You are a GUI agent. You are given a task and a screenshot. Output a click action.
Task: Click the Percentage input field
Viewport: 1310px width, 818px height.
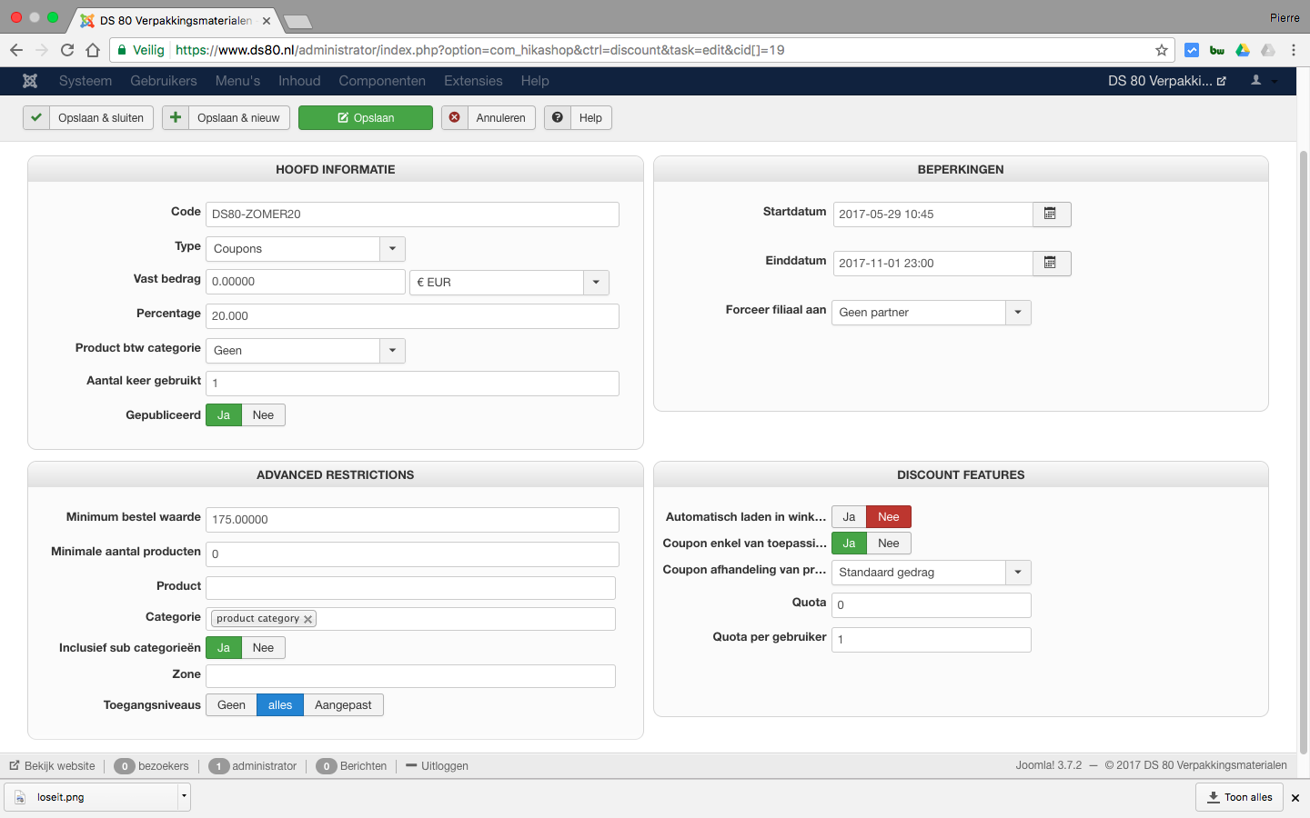coord(412,316)
